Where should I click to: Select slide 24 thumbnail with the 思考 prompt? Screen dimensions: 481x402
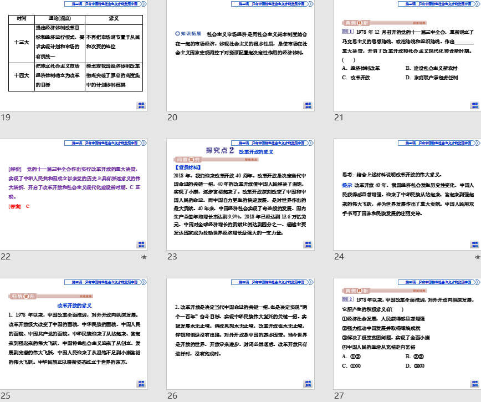tap(407, 195)
